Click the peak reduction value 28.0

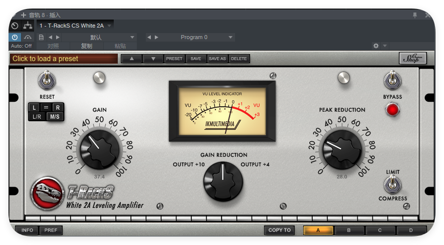point(342,177)
